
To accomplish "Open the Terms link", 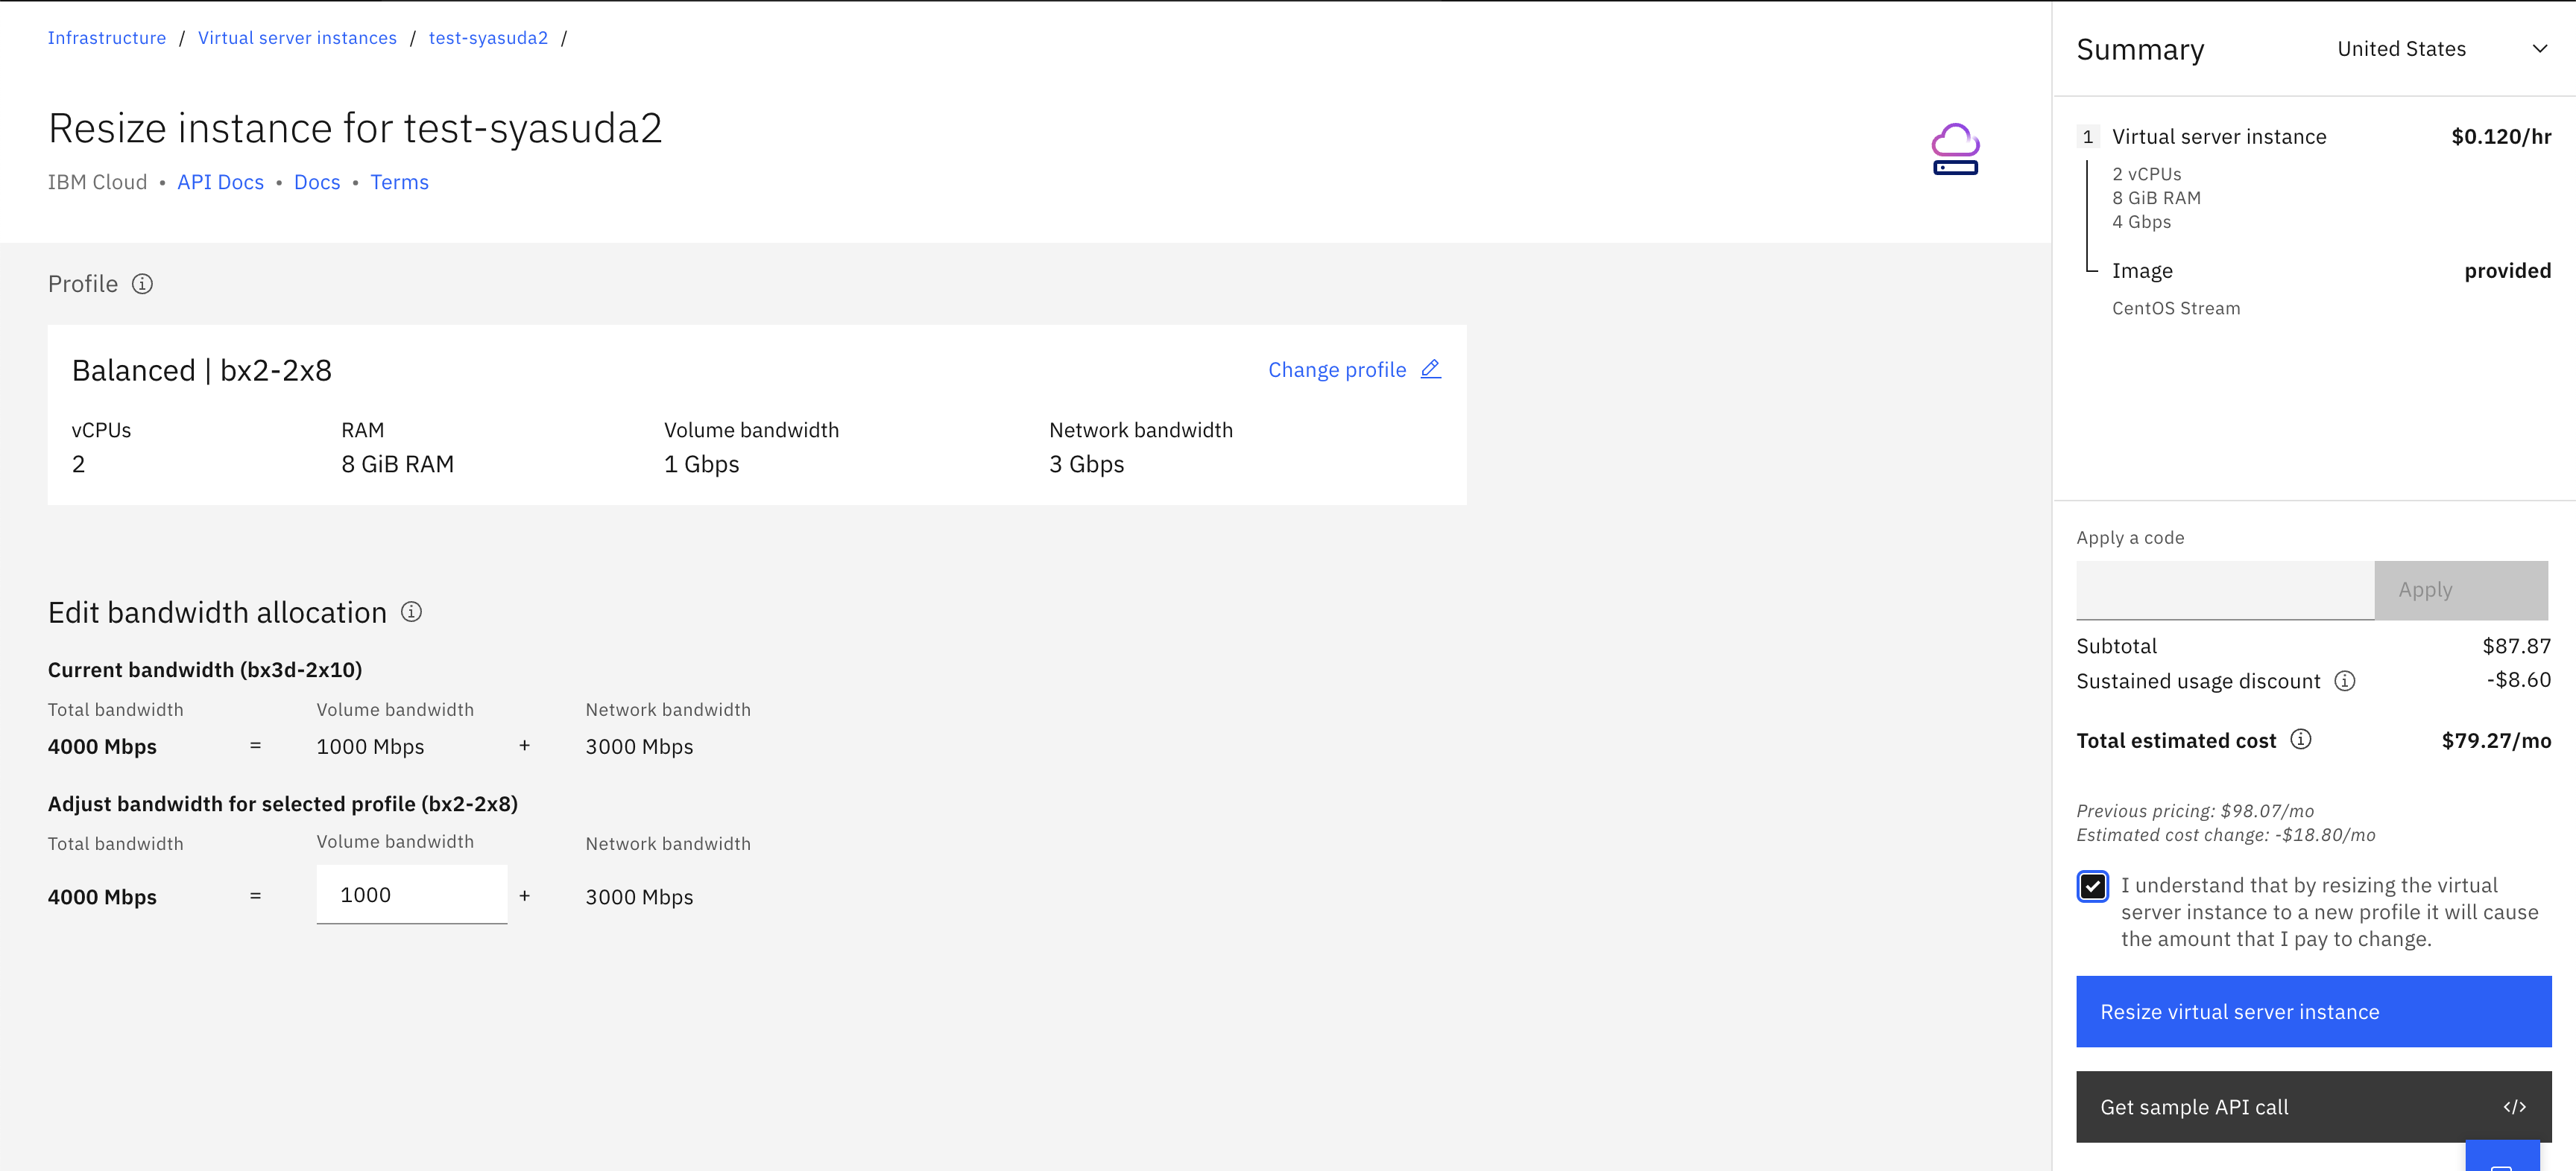I will tap(399, 182).
